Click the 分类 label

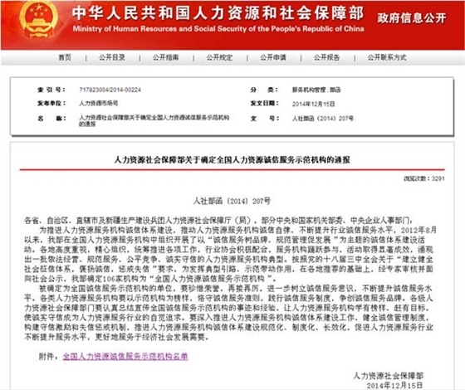pyautogui.click(x=265, y=90)
